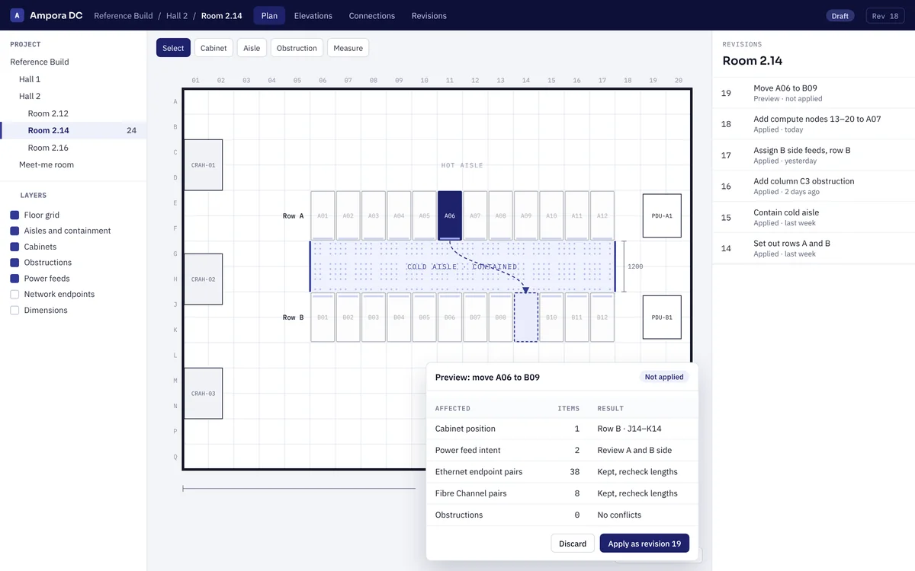Enable the Network endpoints layer
Screen dimensions: 915x571
tap(14, 294)
